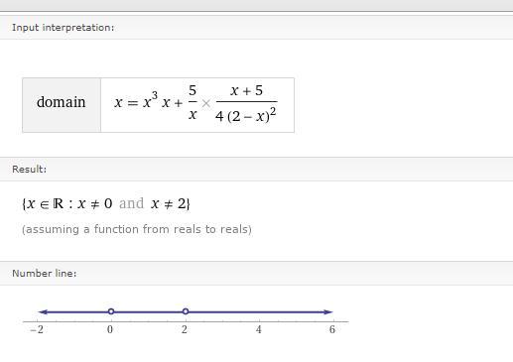The height and width of the screenshot is (362, 513).
Task: Click the 6 tick label
Action: coord(332,329)
